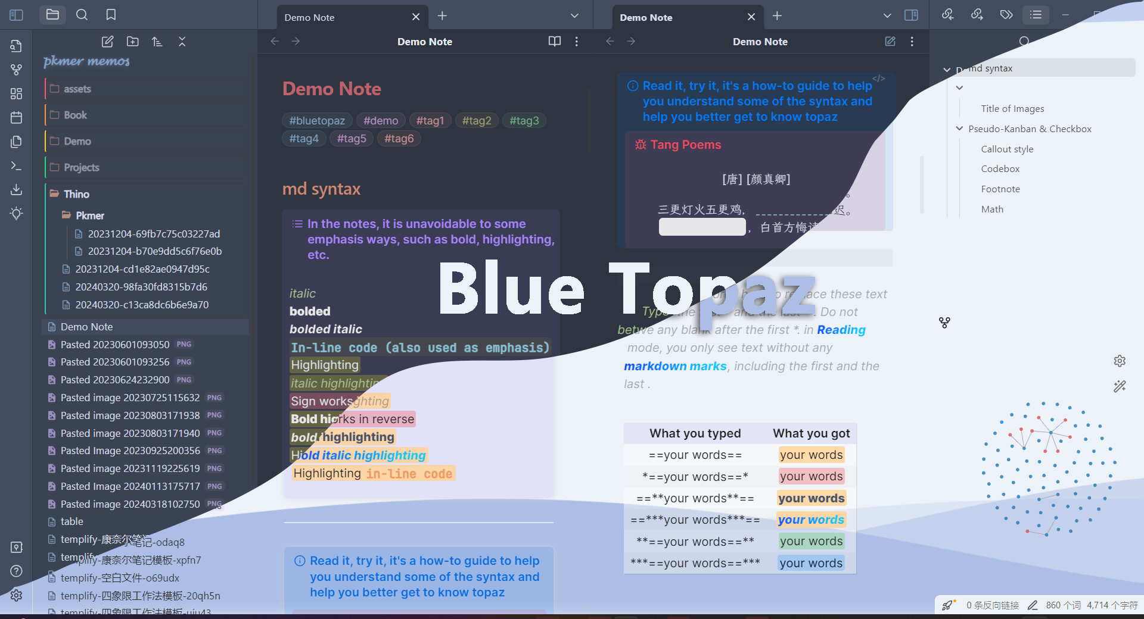Open the daily note calendar icon
Viewport: 1144px width, 619px height.
(16, 117)
